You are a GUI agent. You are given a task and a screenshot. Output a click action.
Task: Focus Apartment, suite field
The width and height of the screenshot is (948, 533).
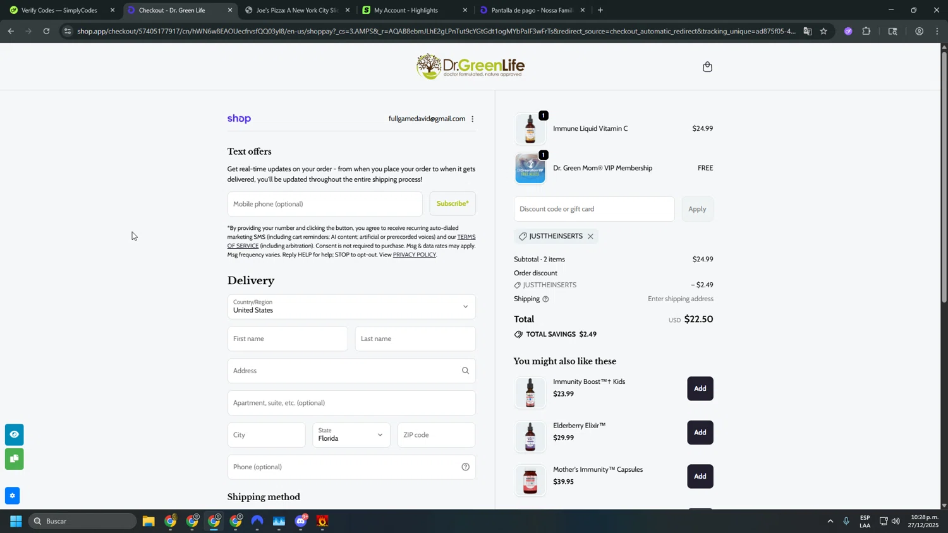coord(351,403)
